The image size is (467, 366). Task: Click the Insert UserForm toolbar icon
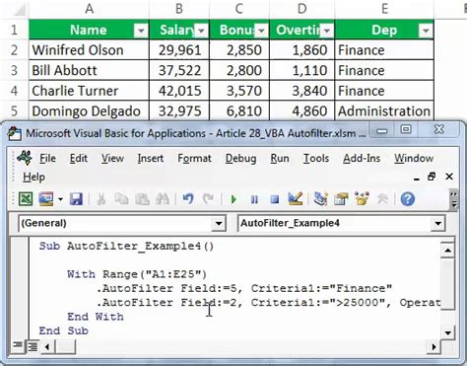tap(46, 199)
